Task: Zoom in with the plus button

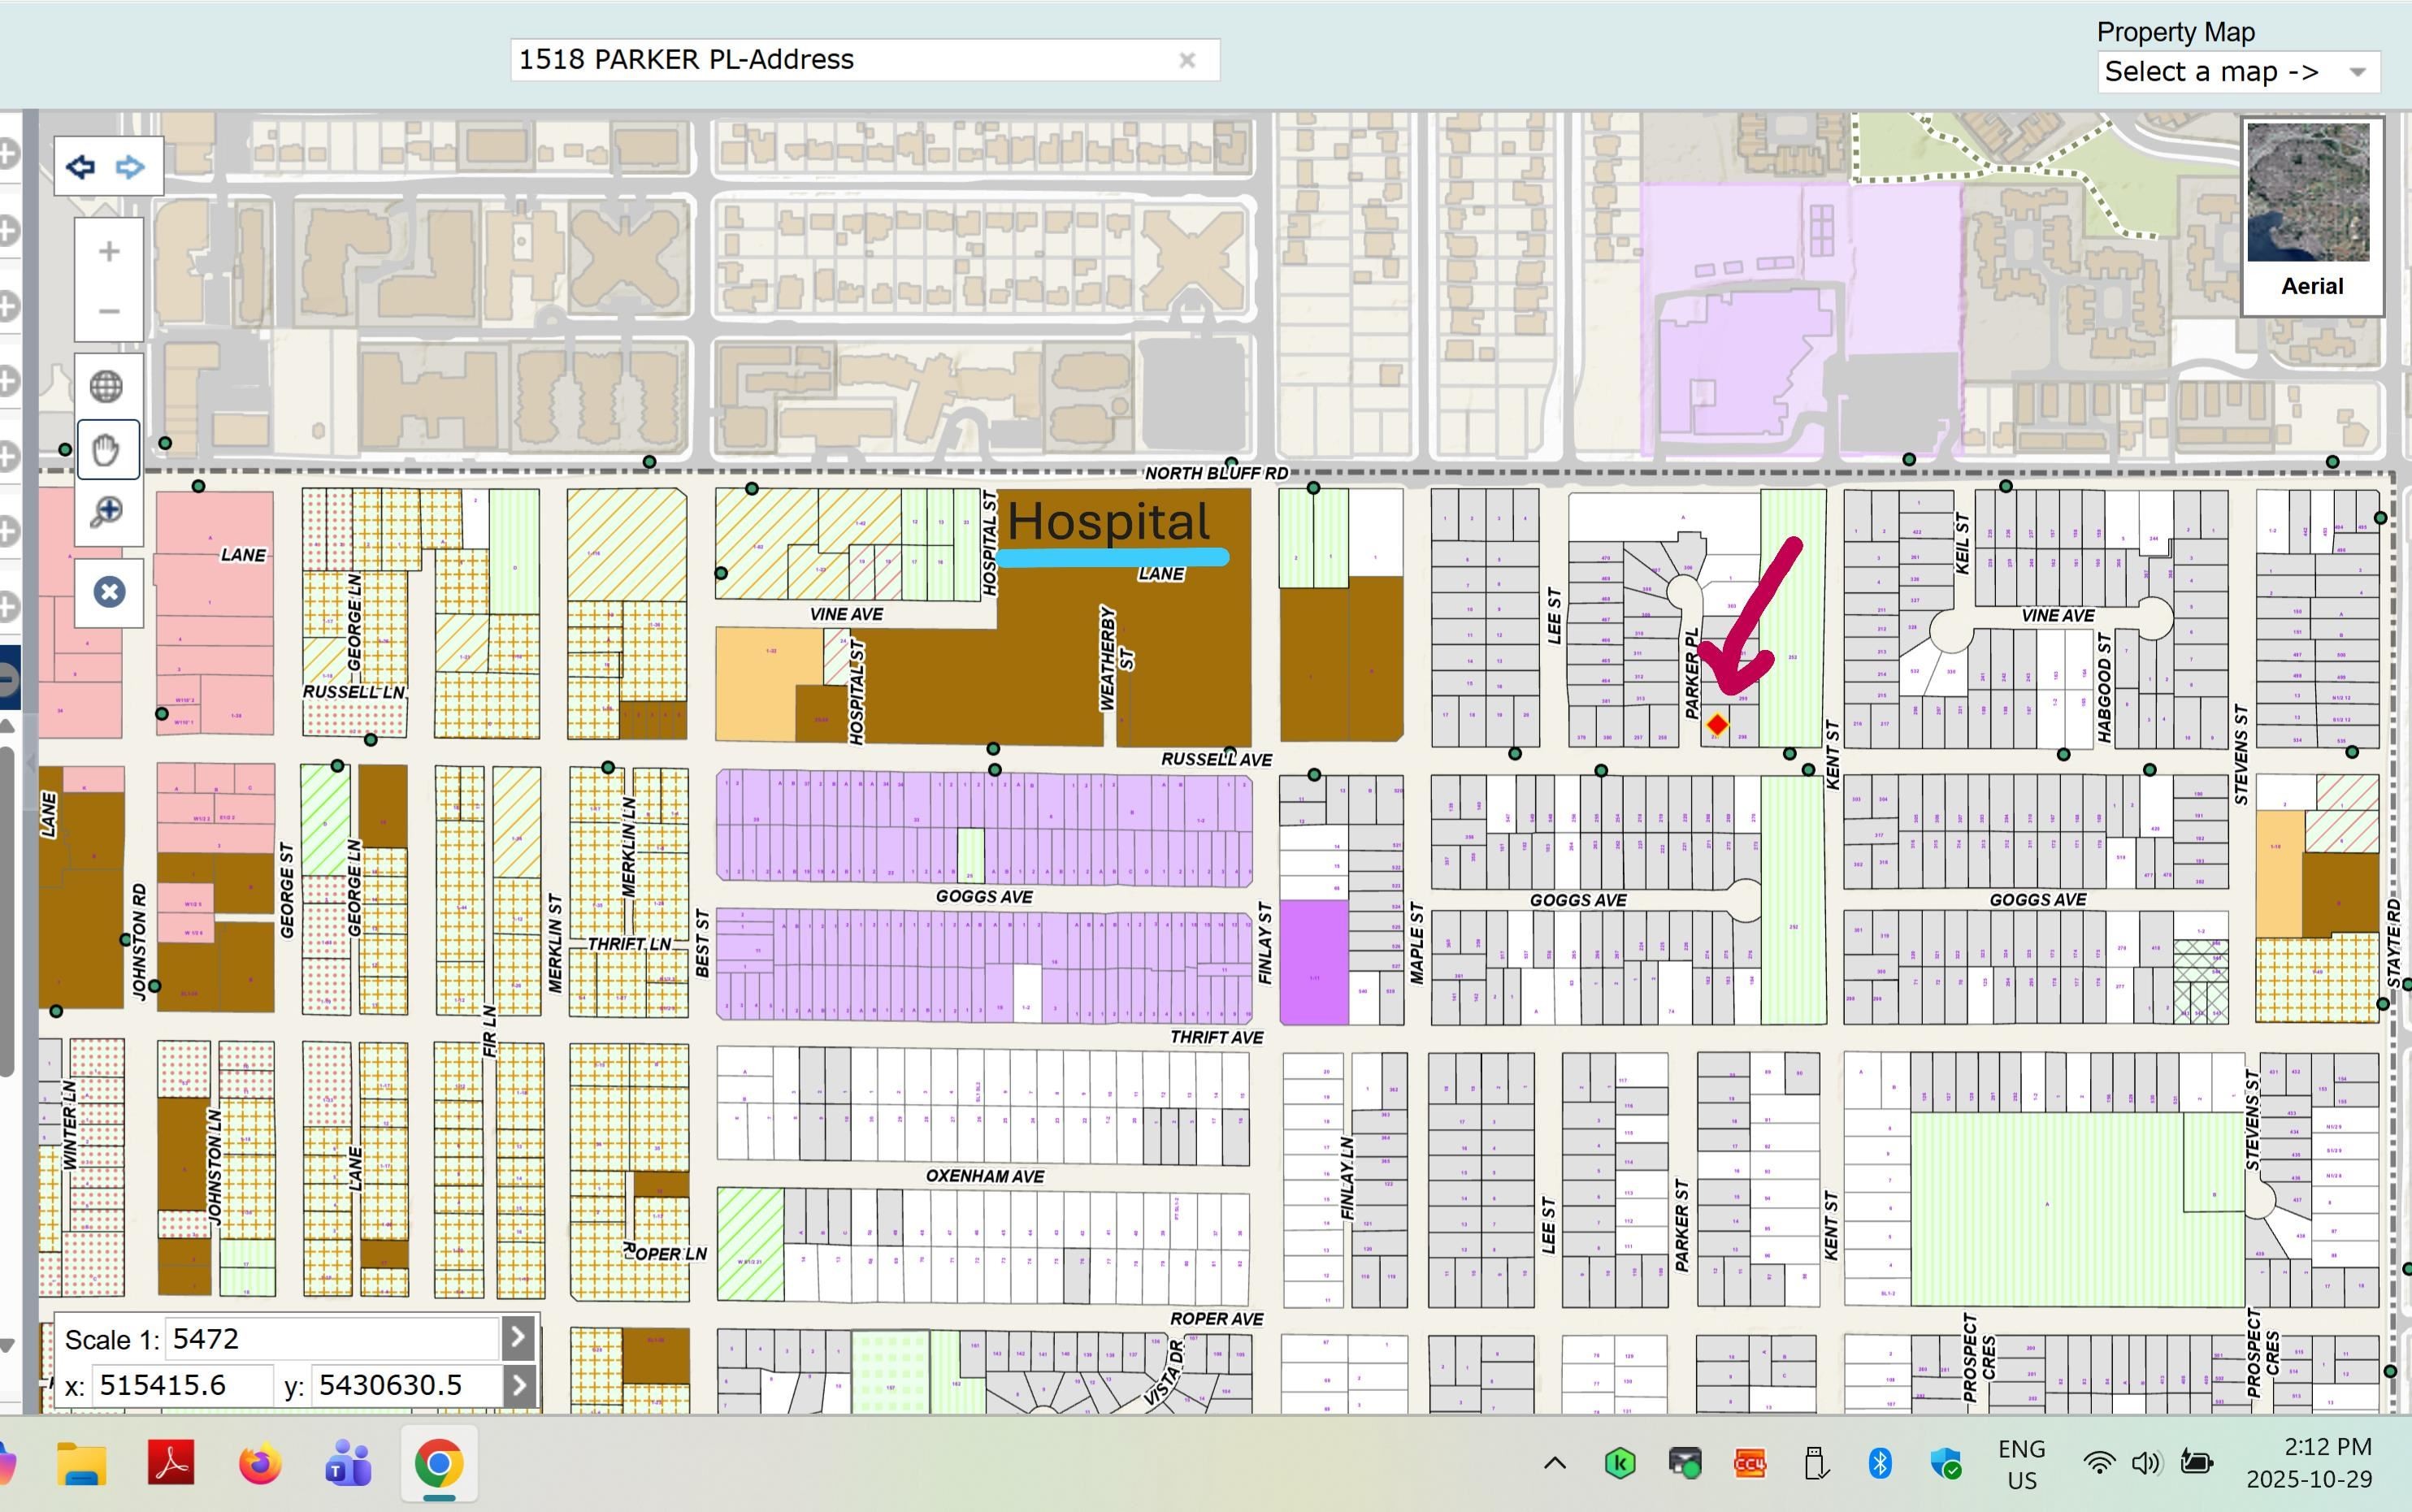Action: click(x=109, y=251)
